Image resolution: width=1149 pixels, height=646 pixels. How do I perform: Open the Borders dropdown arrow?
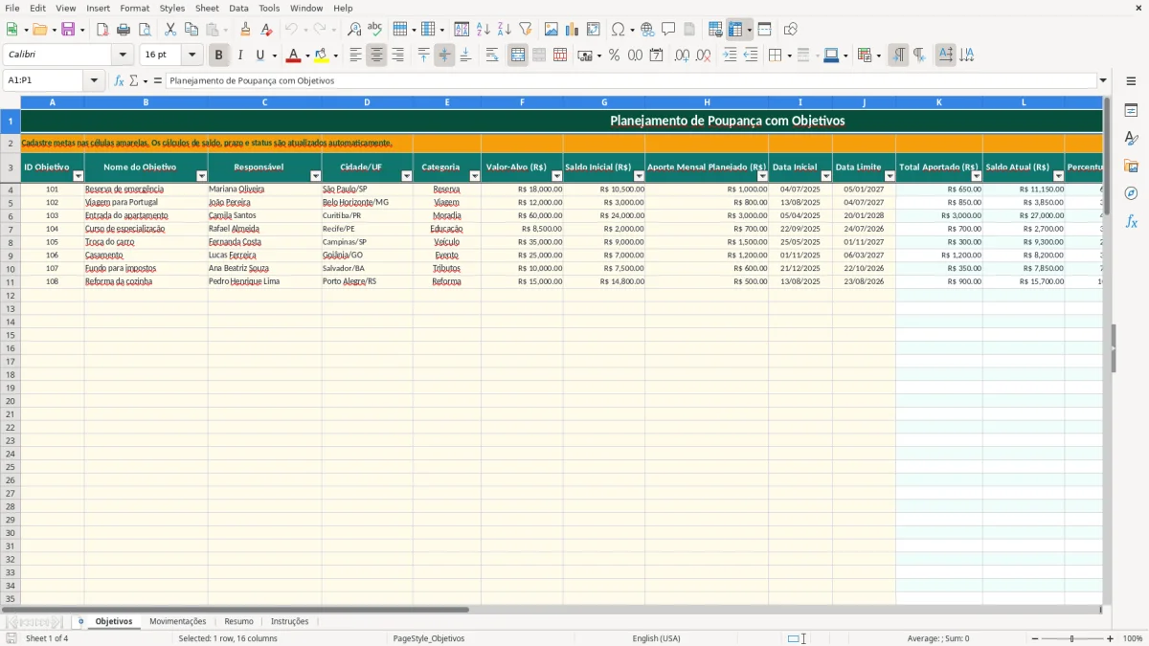[x=790, y=56]
